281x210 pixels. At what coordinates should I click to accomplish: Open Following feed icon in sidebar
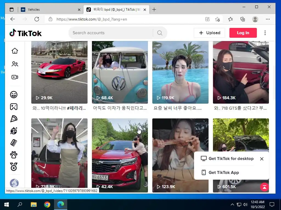pyautogui.click(x=15, y=64)
